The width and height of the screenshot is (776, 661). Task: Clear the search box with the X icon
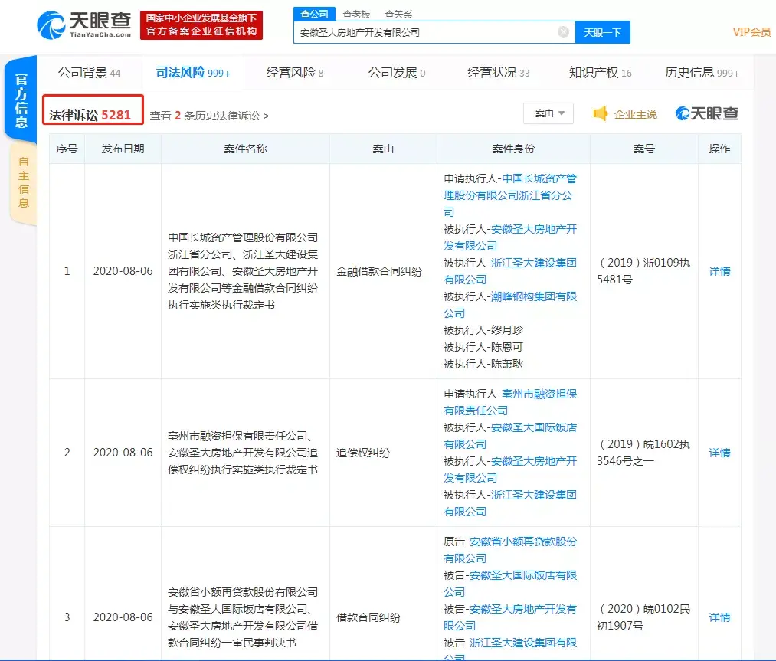563,32
